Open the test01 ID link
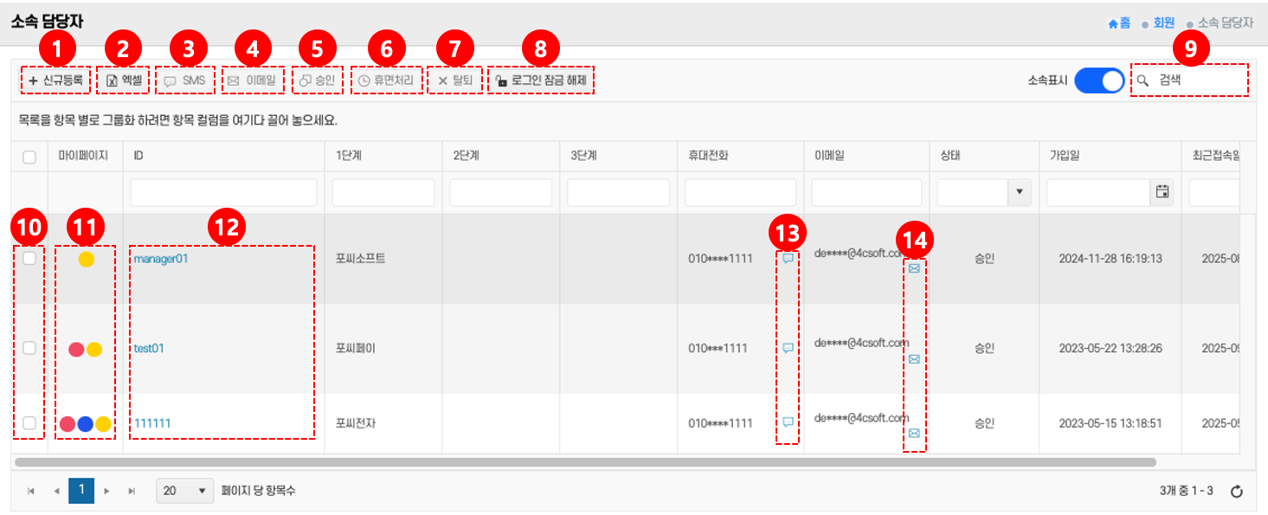Viewport: 1268px width, 515px height. click(149, 348)
